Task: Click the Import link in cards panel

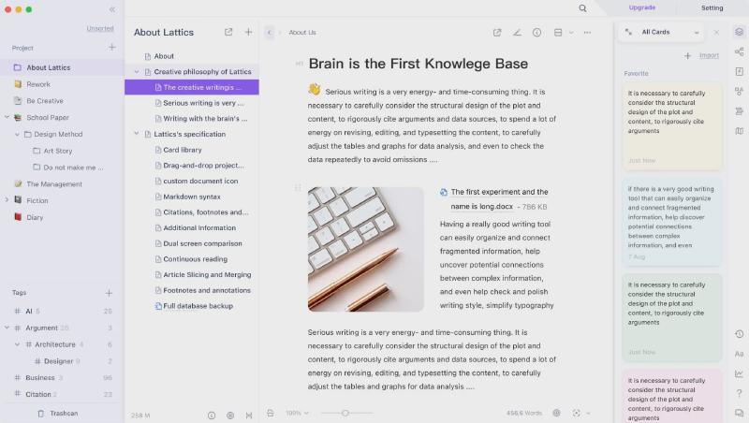Action: [709, 55]
